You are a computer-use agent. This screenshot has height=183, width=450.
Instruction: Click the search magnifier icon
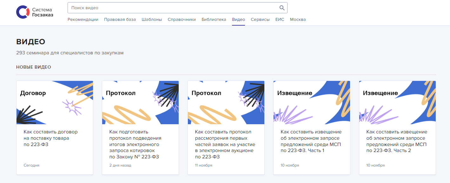tap(282, 8)
